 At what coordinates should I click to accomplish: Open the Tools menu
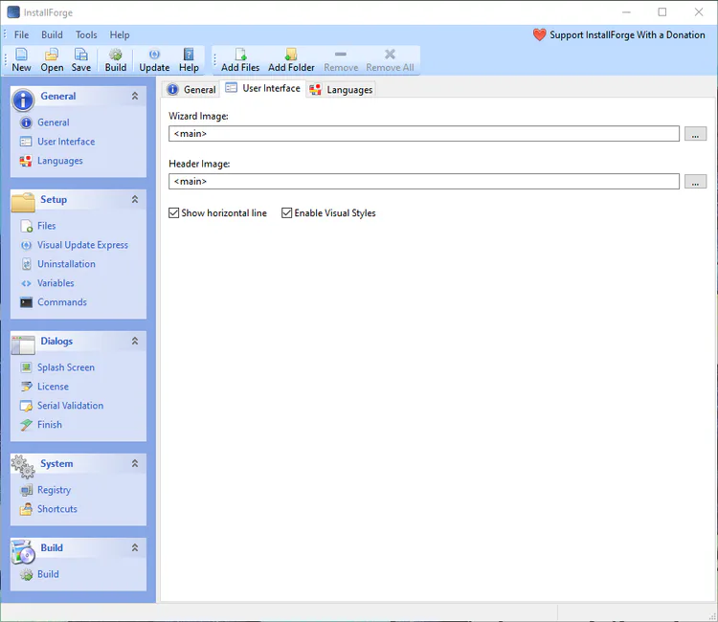86,34
